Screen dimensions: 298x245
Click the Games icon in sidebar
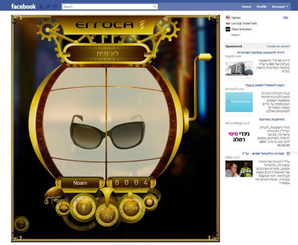point(228,18)
